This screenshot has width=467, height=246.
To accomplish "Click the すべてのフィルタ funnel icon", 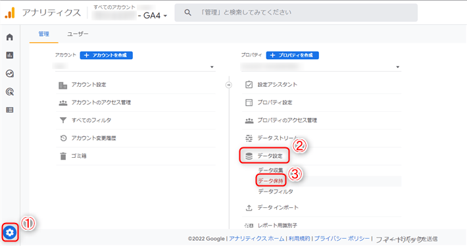I will click(63, 120).
